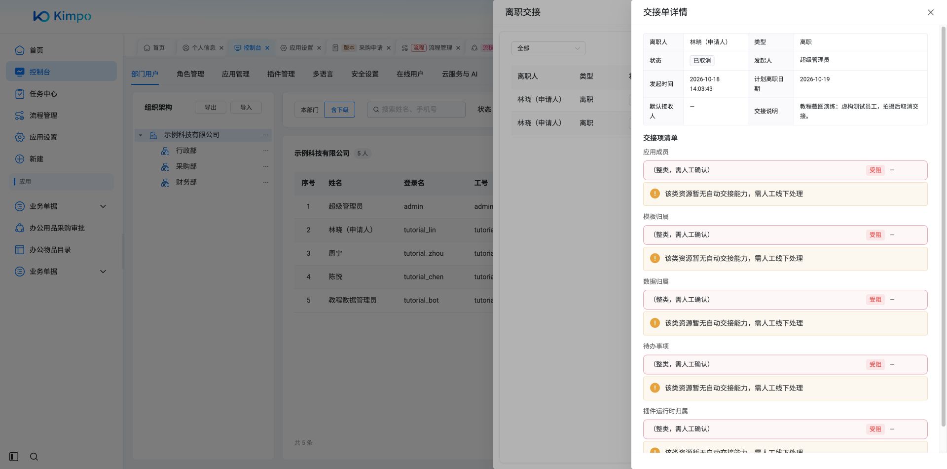Click the 搜索姓名、手机号 search field
This screenshot has width=947, height=469.
(x=416, y=110)
